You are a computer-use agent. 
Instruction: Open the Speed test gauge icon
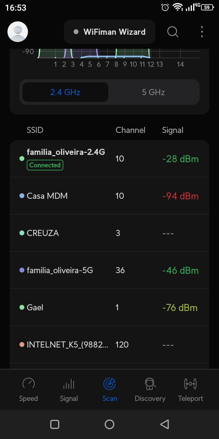[29, 384]
